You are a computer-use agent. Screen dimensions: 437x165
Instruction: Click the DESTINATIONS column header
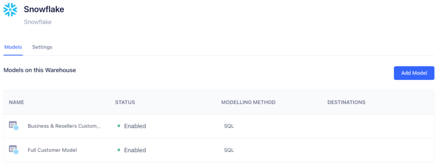pyautogui.click(x=346, y=102)
